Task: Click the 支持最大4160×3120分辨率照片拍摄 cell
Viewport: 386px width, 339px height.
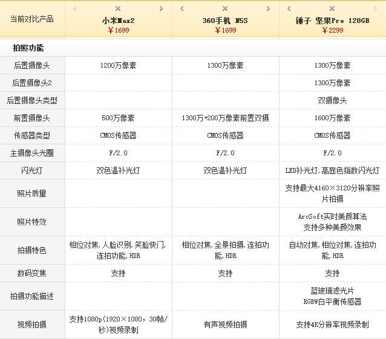Action: [x=332, y=193]
